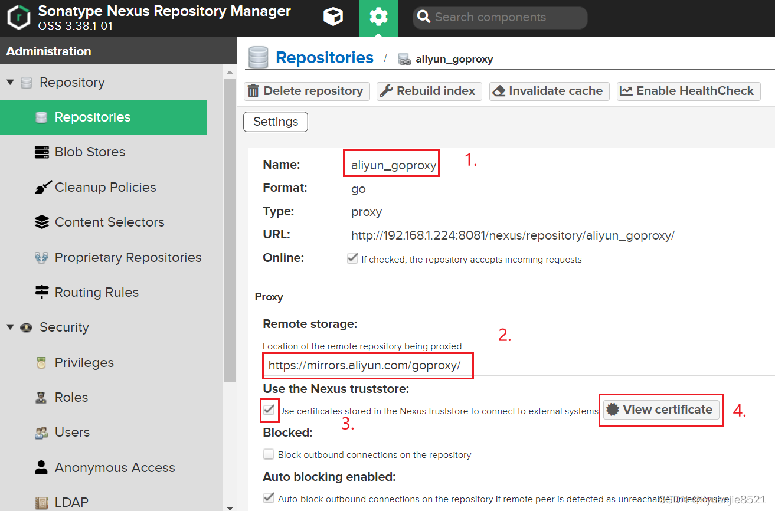Click the Blob Stores server icon

point(42,152)
